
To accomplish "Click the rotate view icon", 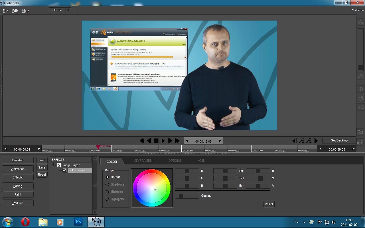I will [x=360, y=98].
